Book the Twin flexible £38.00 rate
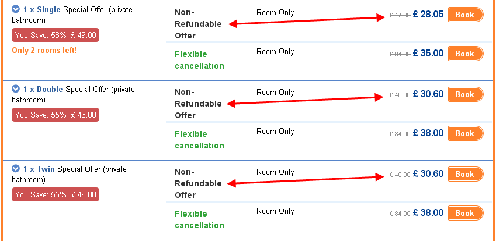Viewport: 496px width, 241px height. 466,213
